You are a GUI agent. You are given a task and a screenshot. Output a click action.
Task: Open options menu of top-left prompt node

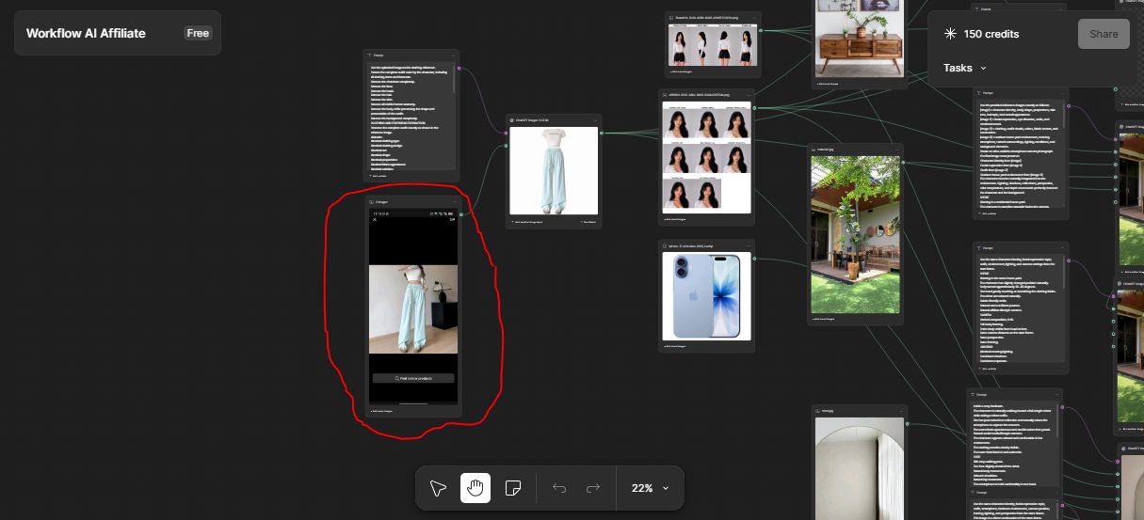tap(453, 55)
